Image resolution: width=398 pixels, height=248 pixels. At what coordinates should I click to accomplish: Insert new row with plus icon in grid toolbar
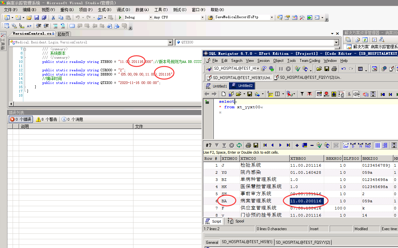tap(297, 145)
